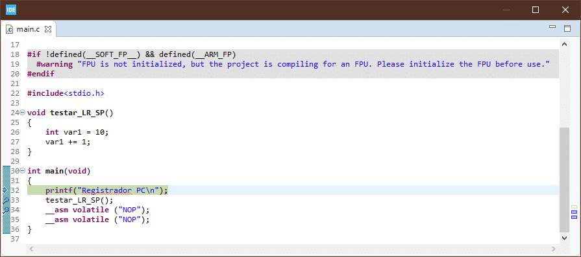Click on the printf "Registrador PC\n" line
This screenshot has height=257, width=581.
click(x=106, y=190)
